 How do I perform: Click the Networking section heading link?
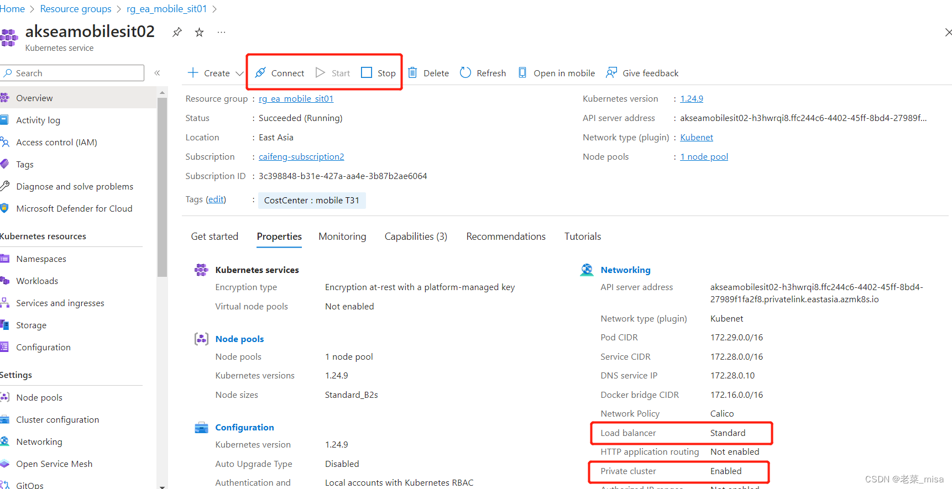point(625,270)
